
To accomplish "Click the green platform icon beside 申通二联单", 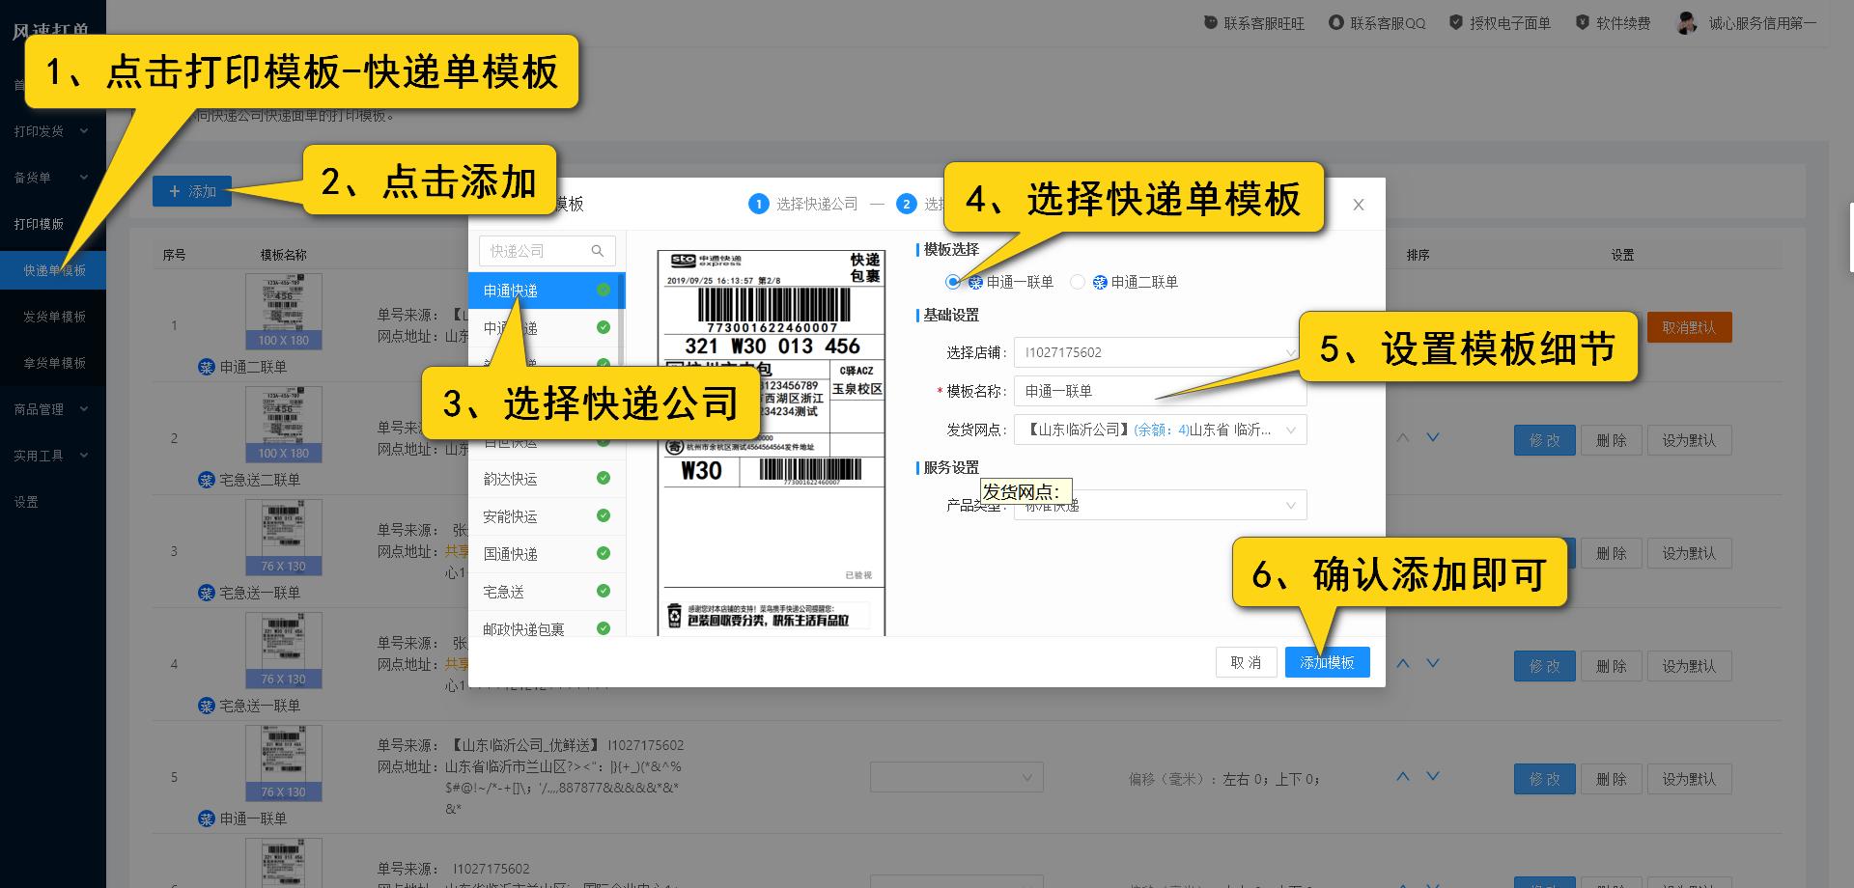I will pos(208,367).
